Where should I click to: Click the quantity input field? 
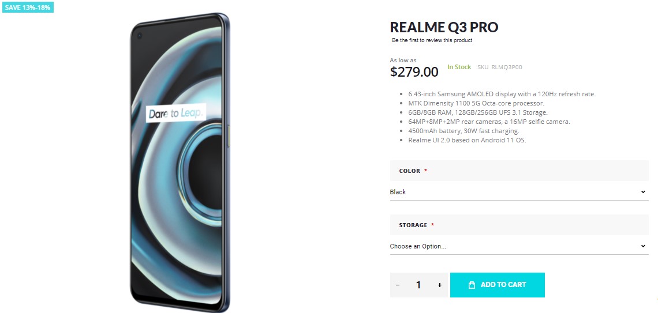point(418,285)
